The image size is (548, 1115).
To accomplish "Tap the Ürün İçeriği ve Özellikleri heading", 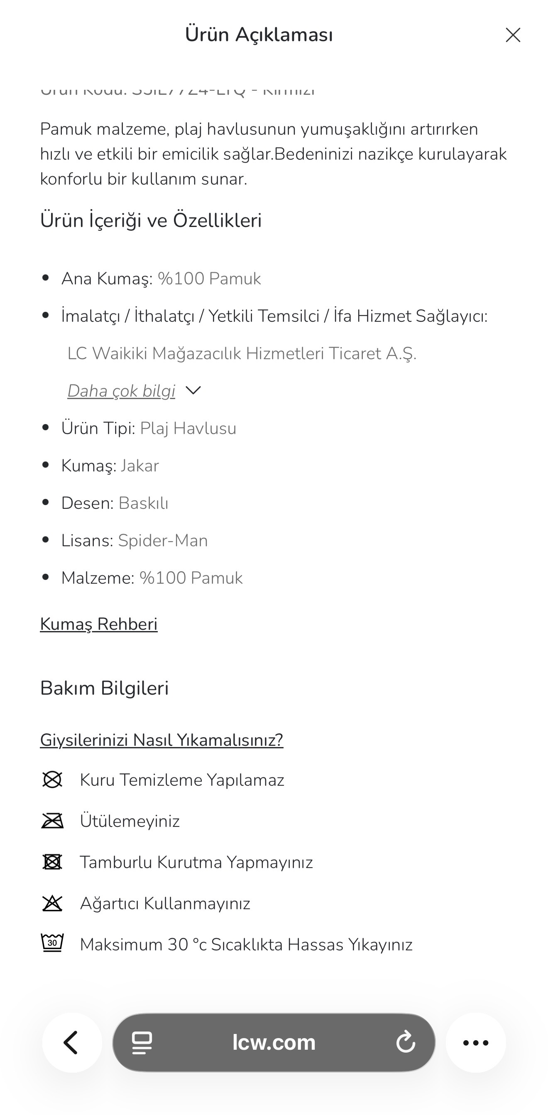I will 151,220.
